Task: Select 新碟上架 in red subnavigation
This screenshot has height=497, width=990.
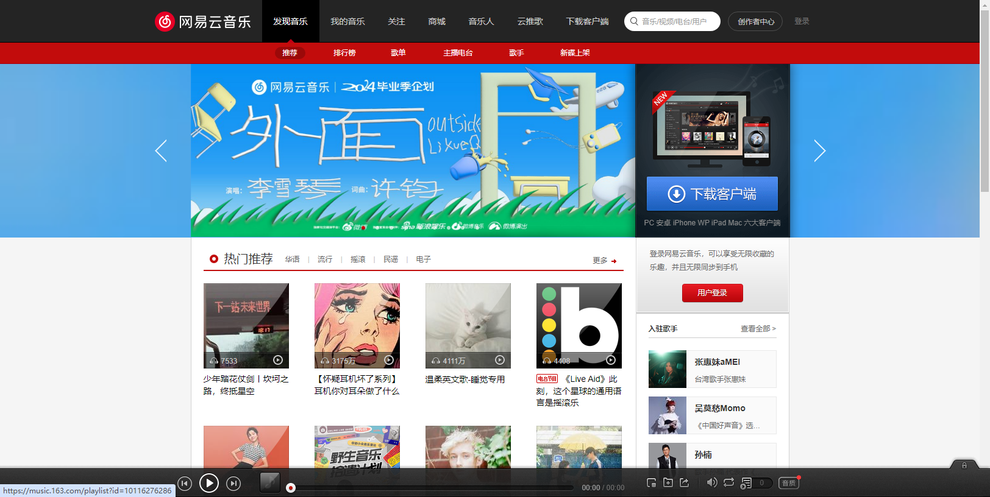Action: 575,53
